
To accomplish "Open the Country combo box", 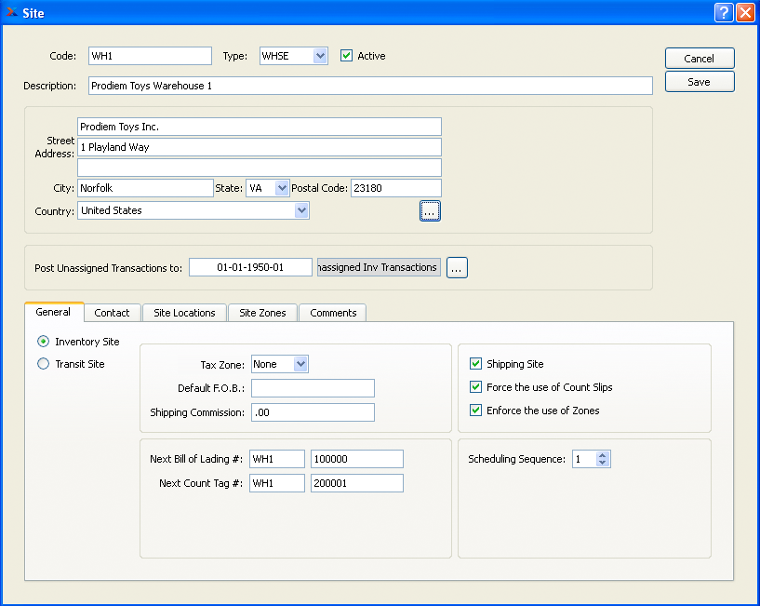I will (301, 211).
